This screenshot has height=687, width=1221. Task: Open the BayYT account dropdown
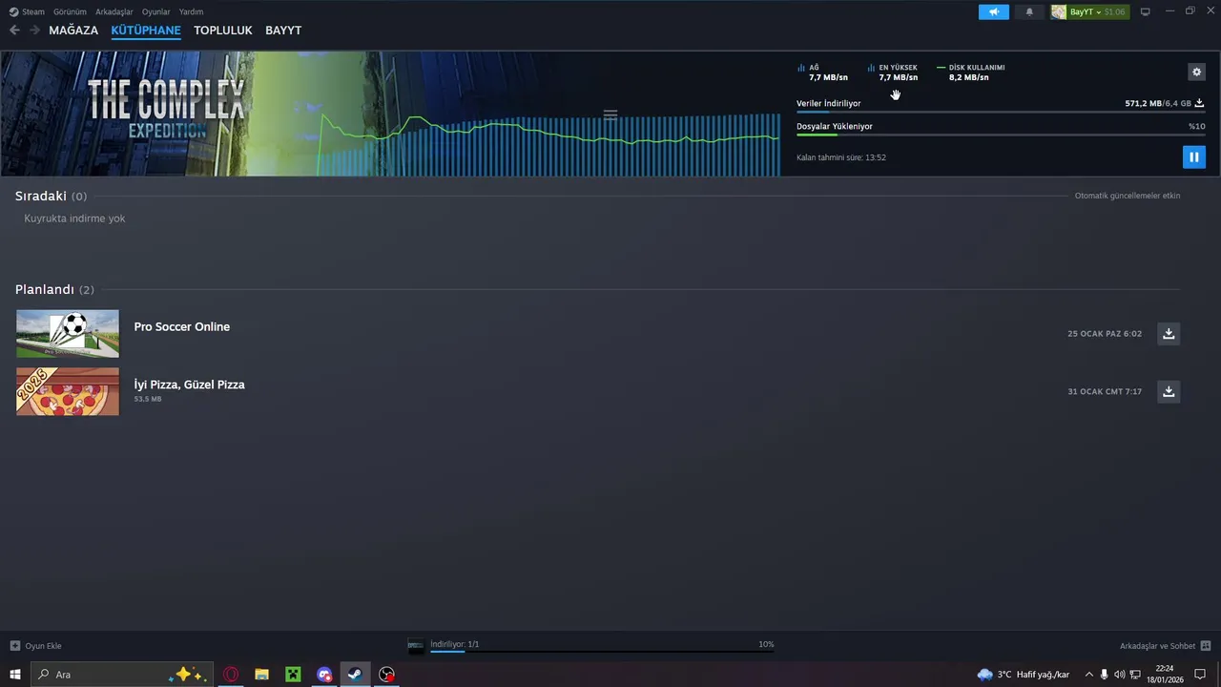1089,11
